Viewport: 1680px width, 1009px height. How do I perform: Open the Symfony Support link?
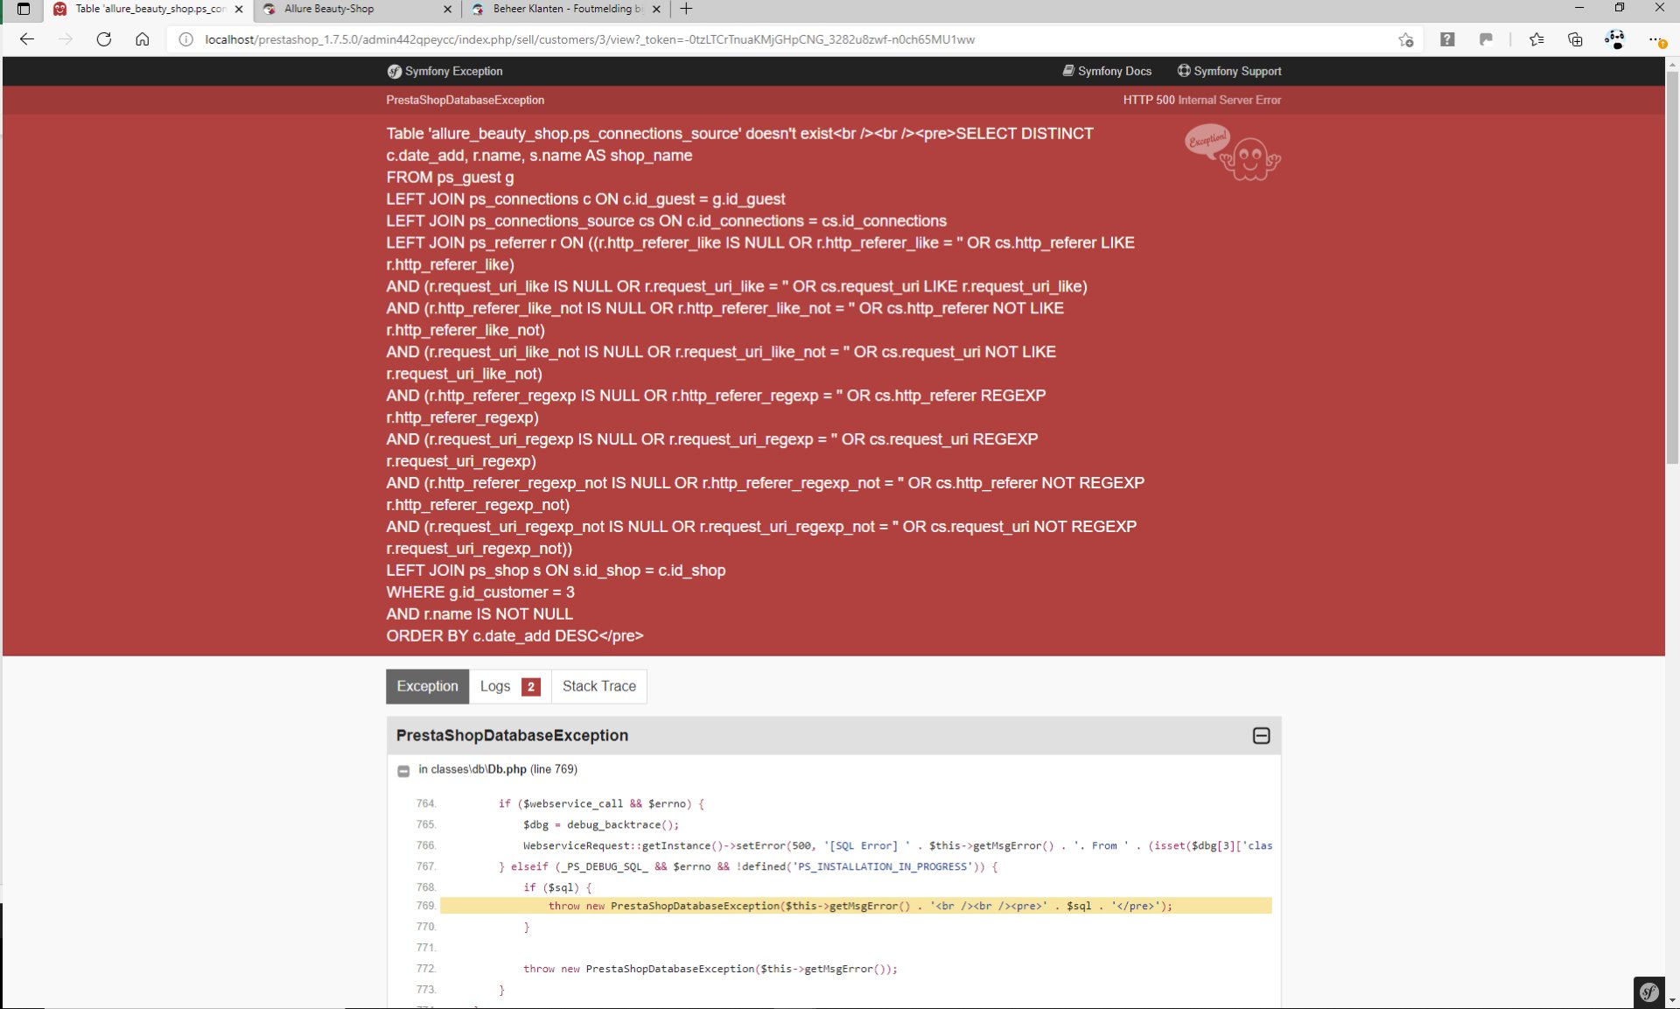(x=1229, y=71)
